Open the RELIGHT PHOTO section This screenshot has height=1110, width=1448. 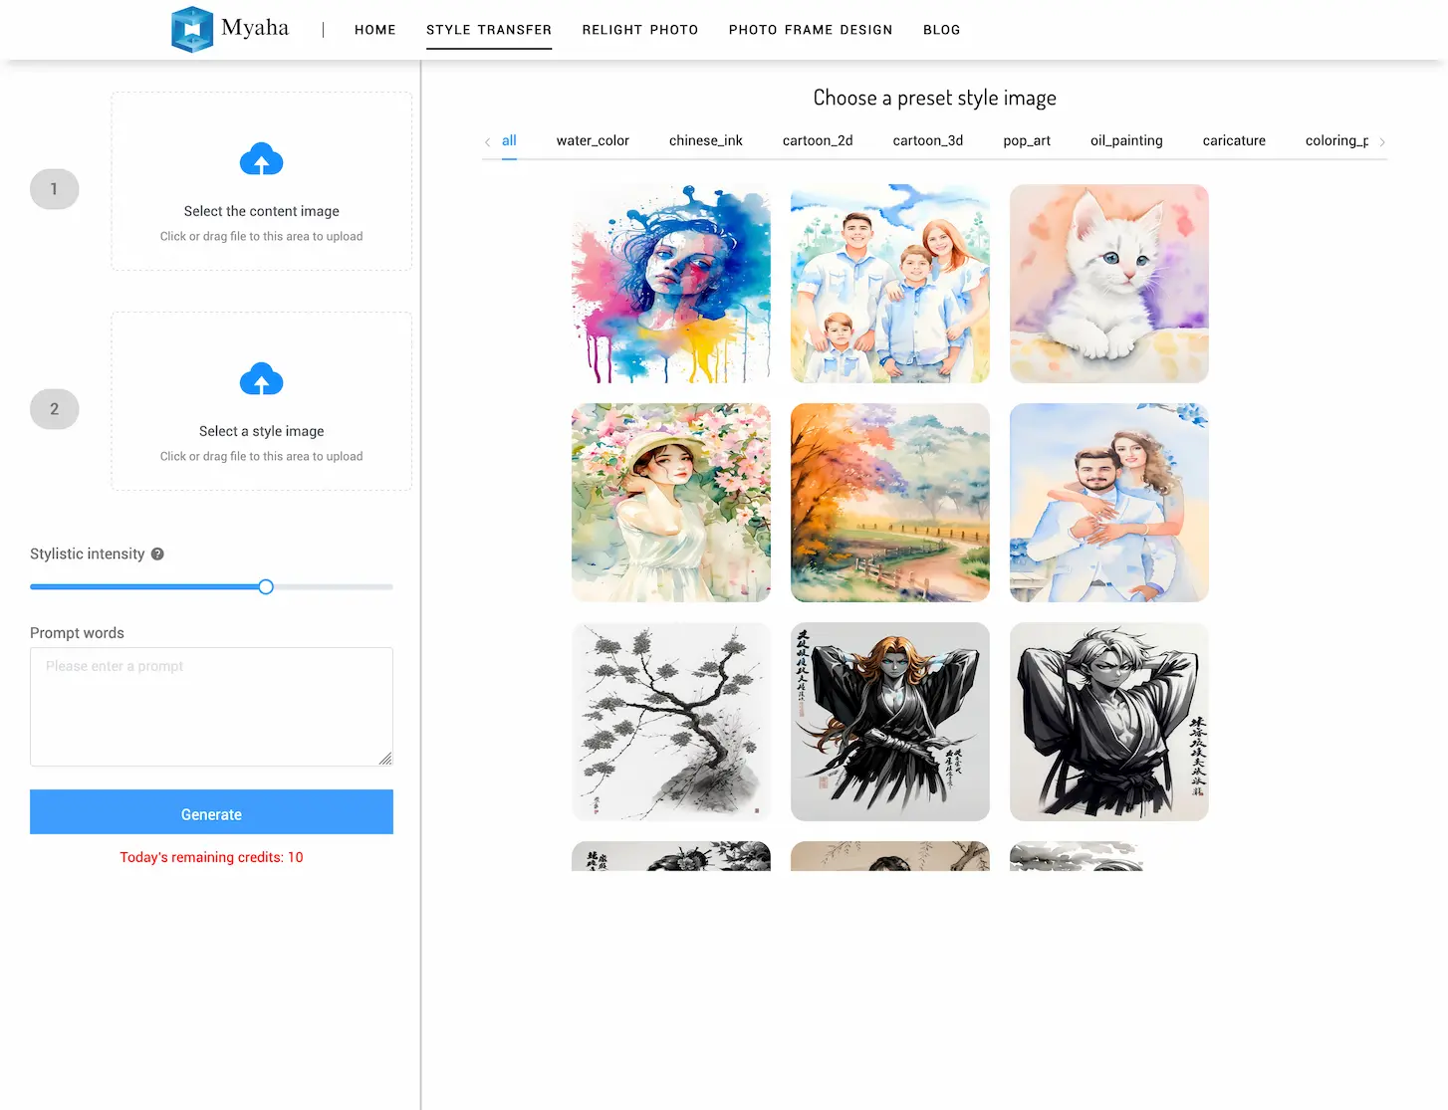(640, 30)
